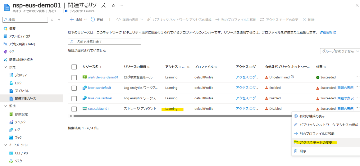
Task: Open the laws-cus-sentinel resource link
Action: 100,98
